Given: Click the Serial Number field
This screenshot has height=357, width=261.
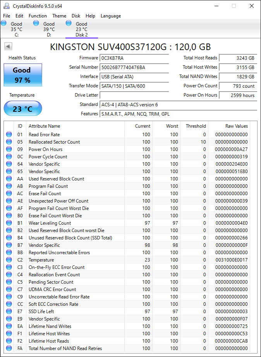Looking at the screenshot, I should click(x=134, y=68).
